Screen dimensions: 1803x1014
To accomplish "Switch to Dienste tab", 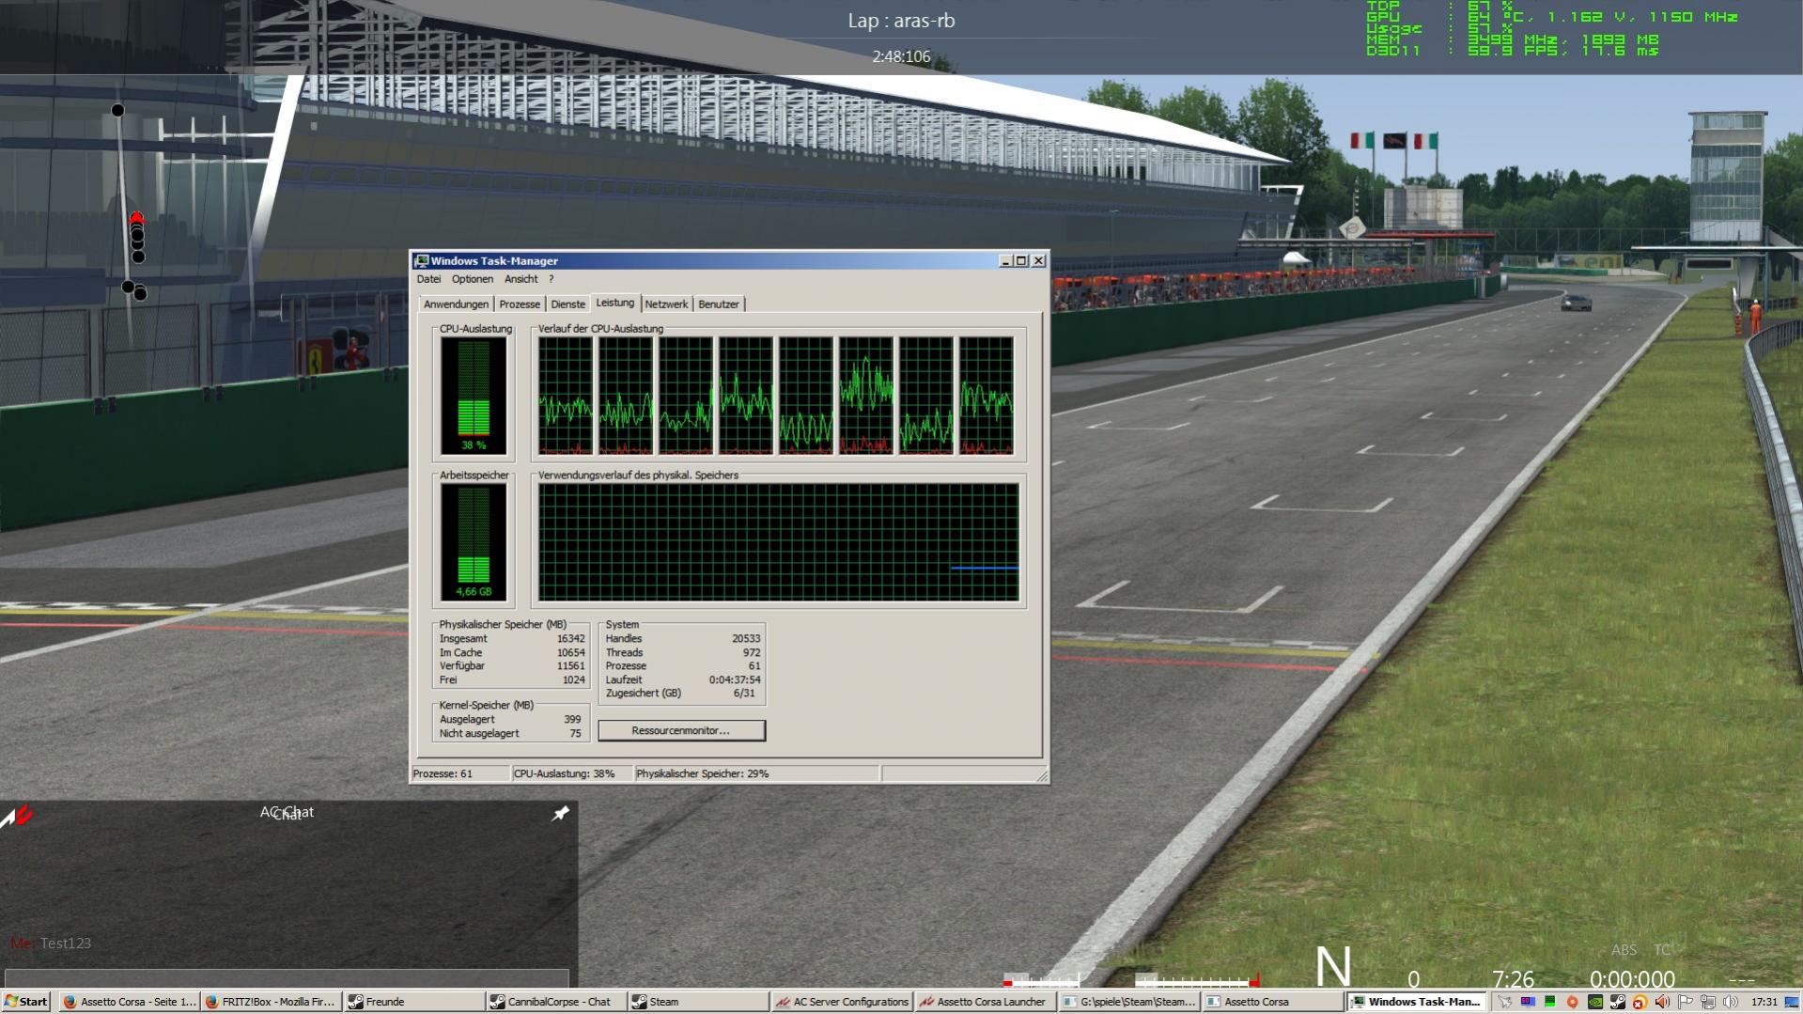I will [x=567, y=304].
